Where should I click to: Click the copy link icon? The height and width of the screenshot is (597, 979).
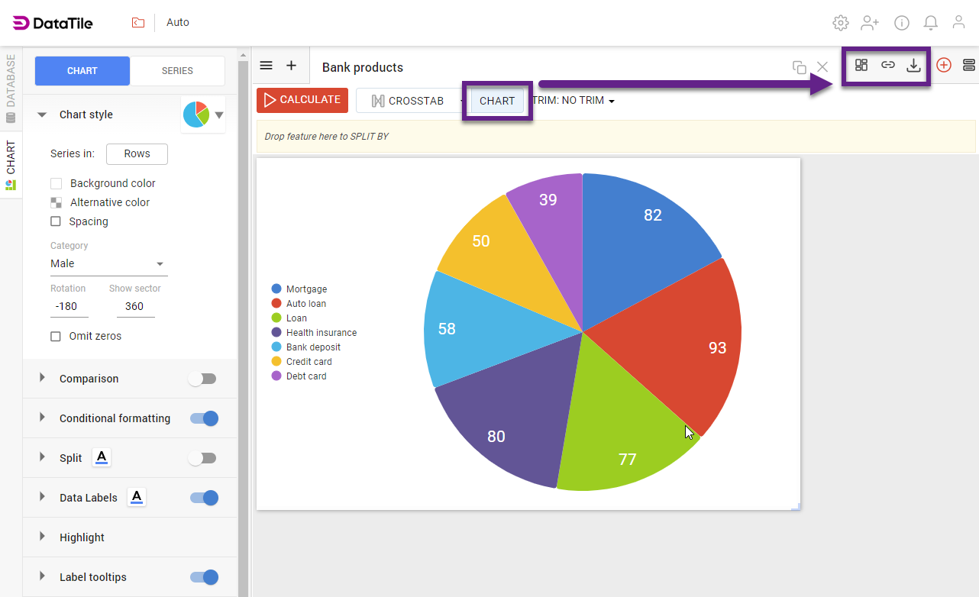click(887, 66)
